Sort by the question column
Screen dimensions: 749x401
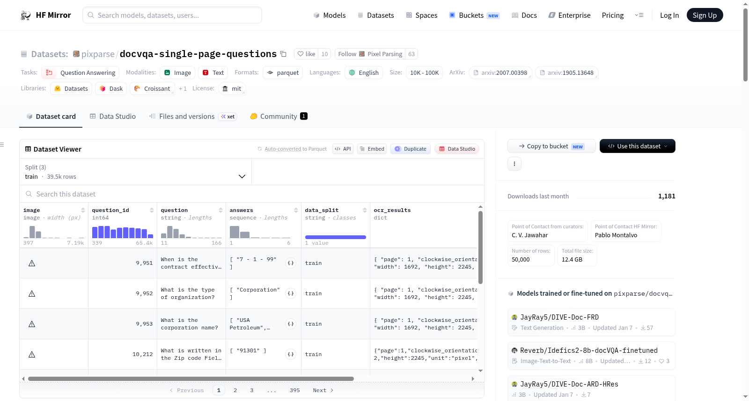[x=220, y=210]
